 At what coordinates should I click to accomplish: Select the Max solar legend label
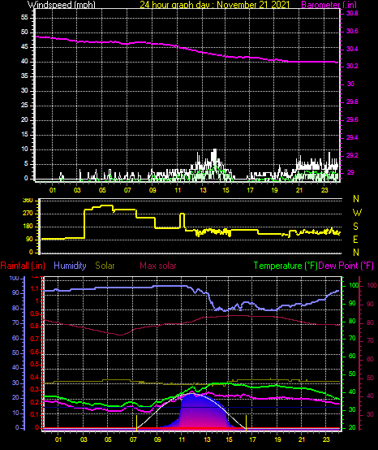click(x=158, y=266)
